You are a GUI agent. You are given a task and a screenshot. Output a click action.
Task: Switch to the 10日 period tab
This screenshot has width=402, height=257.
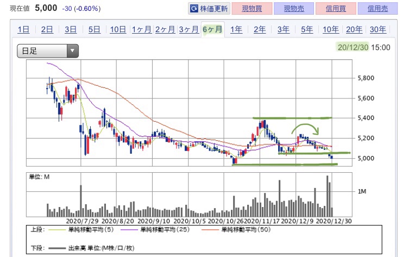point(118,29)
